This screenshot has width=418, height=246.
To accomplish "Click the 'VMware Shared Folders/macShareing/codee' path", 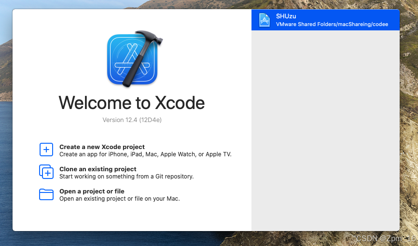I will click(x=332, y=24).
